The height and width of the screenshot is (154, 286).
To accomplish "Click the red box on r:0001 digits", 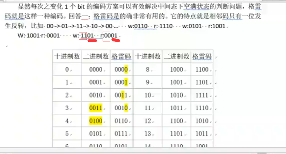I will (x=106, y=36).
